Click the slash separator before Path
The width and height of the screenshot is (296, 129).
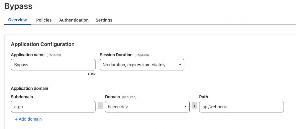point(194,106)
